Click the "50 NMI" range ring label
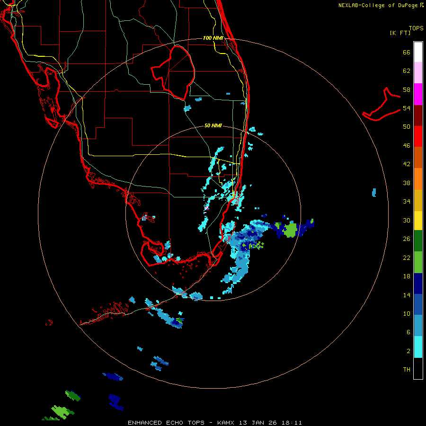This screenshot has width=426, height=426. pyautogui.click(x=213, y=125)
